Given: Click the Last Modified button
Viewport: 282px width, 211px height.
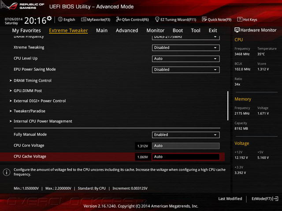Looking at the screenshot, I should click(x=230, y=199).
